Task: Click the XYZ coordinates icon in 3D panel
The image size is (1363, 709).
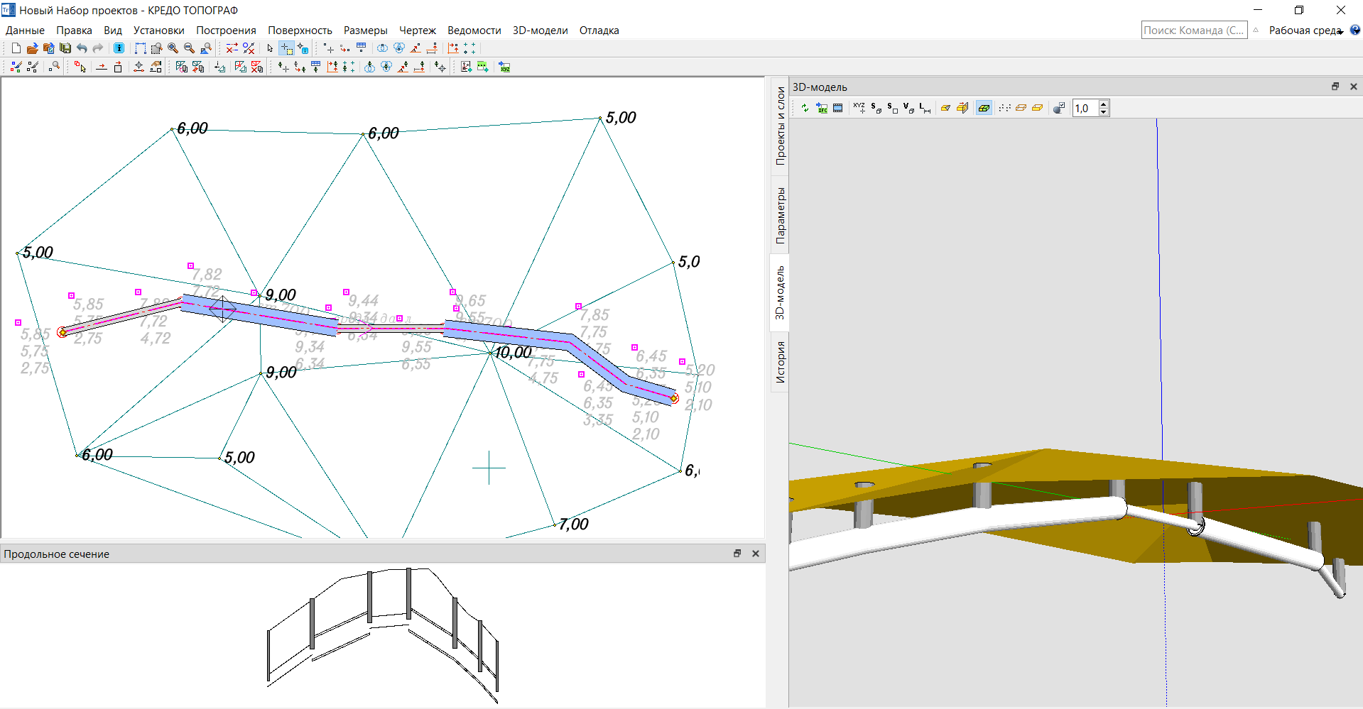Action: (859, 108)
